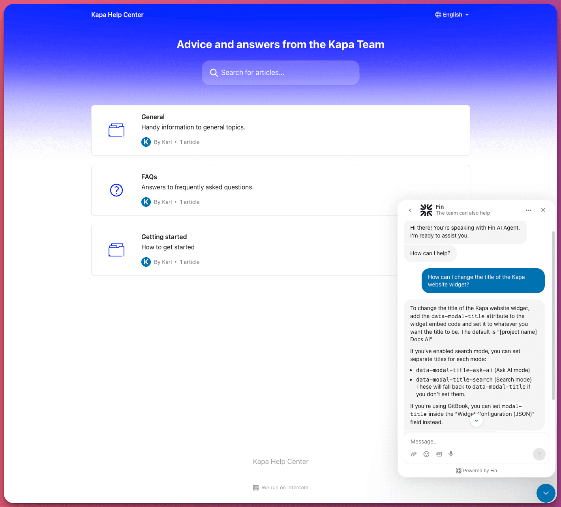
Task: Click the magnifying glass search icon
Action: click(x=214, y=73)
